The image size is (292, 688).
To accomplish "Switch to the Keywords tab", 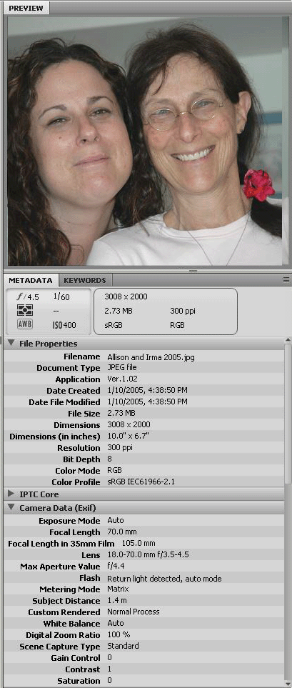I will [85, 280].
